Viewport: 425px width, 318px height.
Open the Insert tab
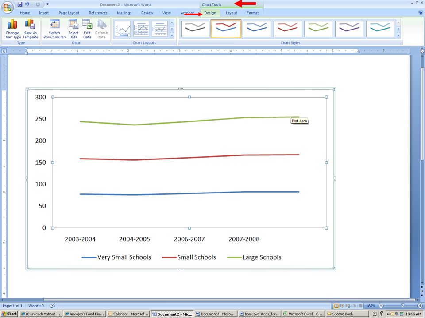coord(44,13)
